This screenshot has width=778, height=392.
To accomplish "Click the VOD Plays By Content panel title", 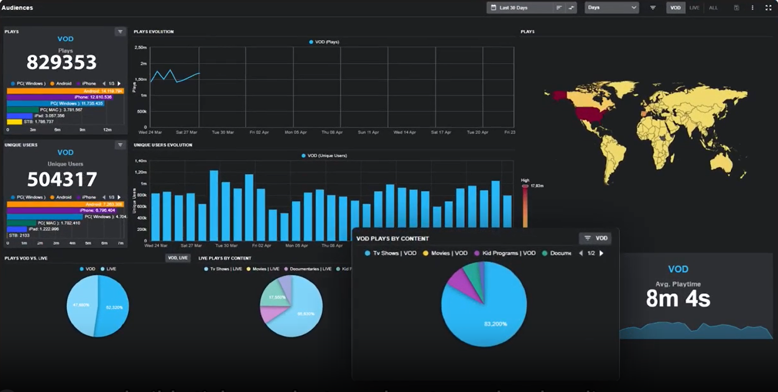I will tap(392, 239).
